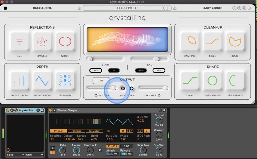This screenshot has width=257, height=159.
Task: Click the End slider handle
Action: [156, 59]
